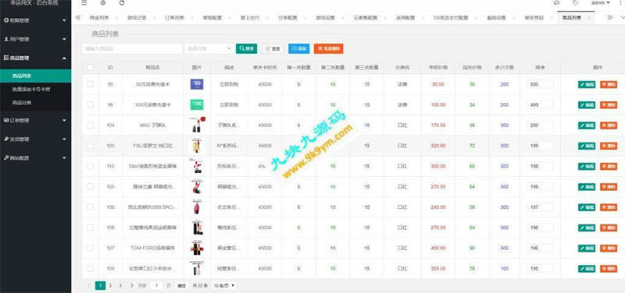Open 商品分类 in the sidebar
The image size is (625, 293).
coord(22,103)
